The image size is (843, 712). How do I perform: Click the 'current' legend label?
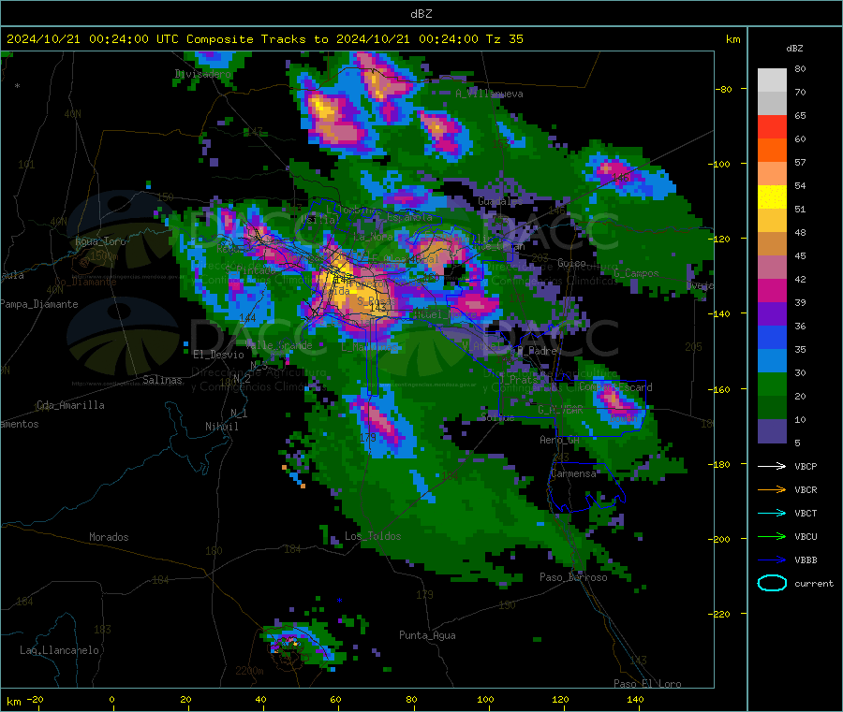(x=814, y=583)
